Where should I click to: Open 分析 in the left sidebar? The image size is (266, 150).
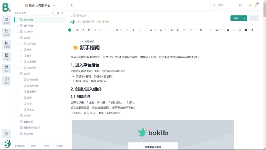(7, 57)
